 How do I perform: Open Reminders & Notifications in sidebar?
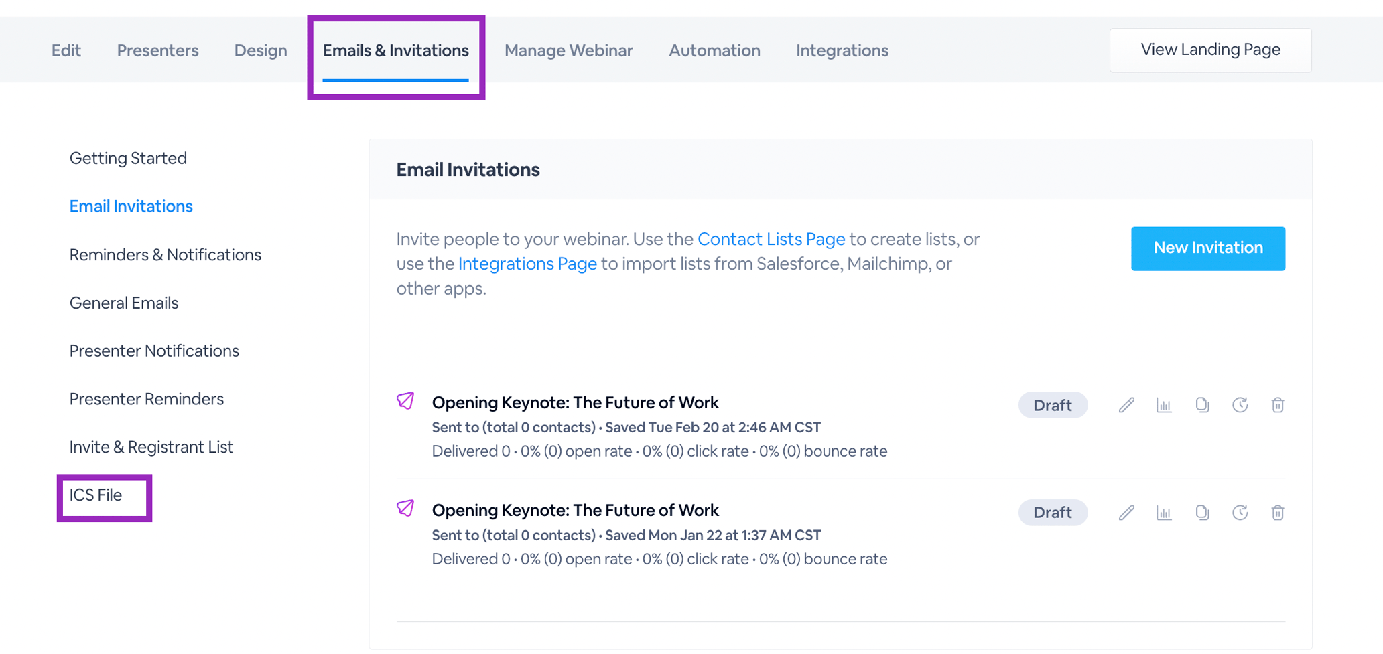[x=165, y=255]
